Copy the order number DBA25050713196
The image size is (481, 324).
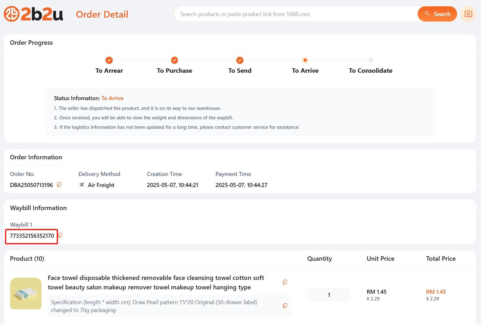click(59, 185)
